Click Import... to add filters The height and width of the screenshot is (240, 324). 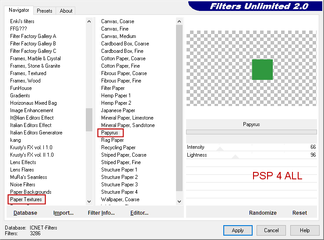(63, 213)
